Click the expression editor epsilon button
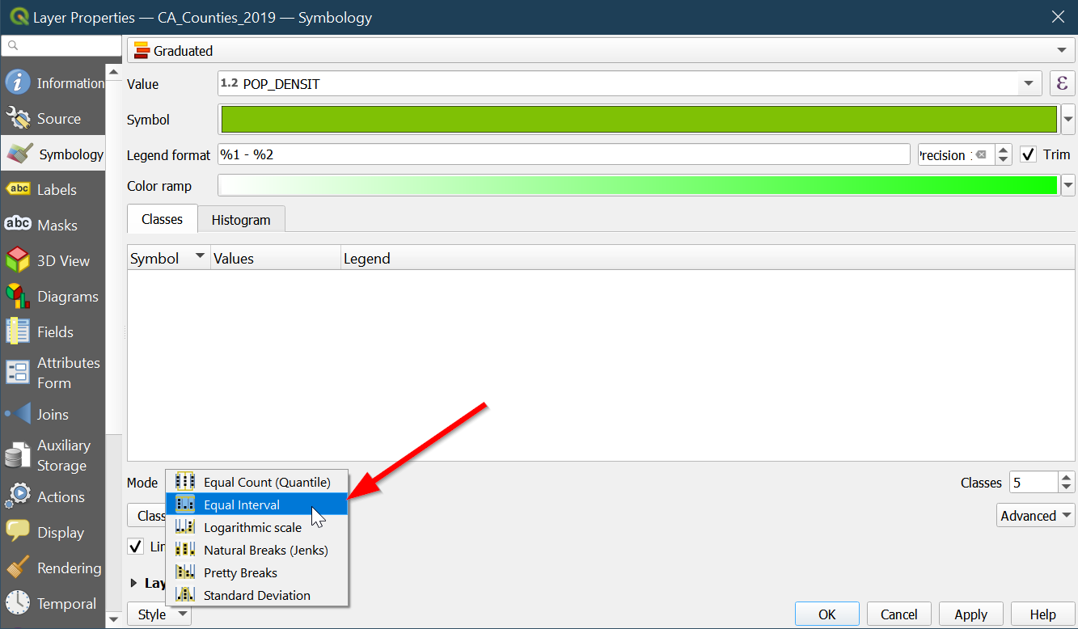This screenshot has height=629, width=1078. (x=1062, y=83)
